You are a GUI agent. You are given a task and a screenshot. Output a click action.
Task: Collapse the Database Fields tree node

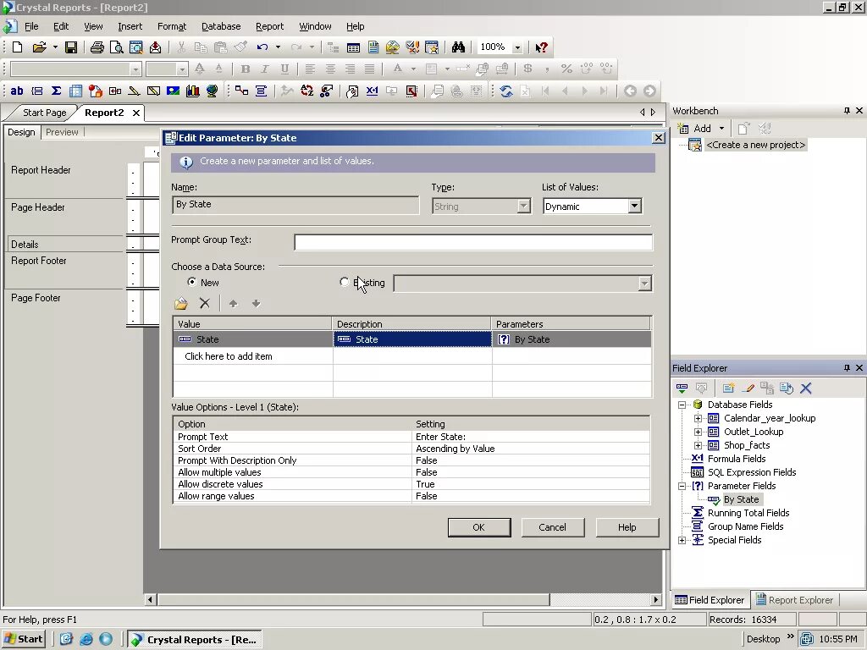tap(682, 405)
